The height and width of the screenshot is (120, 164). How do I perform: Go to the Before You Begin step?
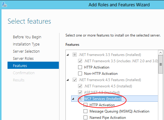tap(27, 37)
